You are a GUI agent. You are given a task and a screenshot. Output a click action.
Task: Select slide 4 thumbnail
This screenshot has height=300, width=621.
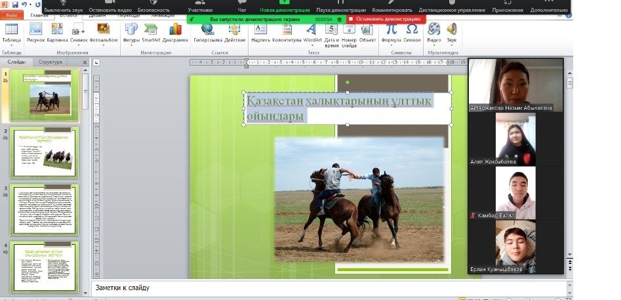click(x=44, y=267)
